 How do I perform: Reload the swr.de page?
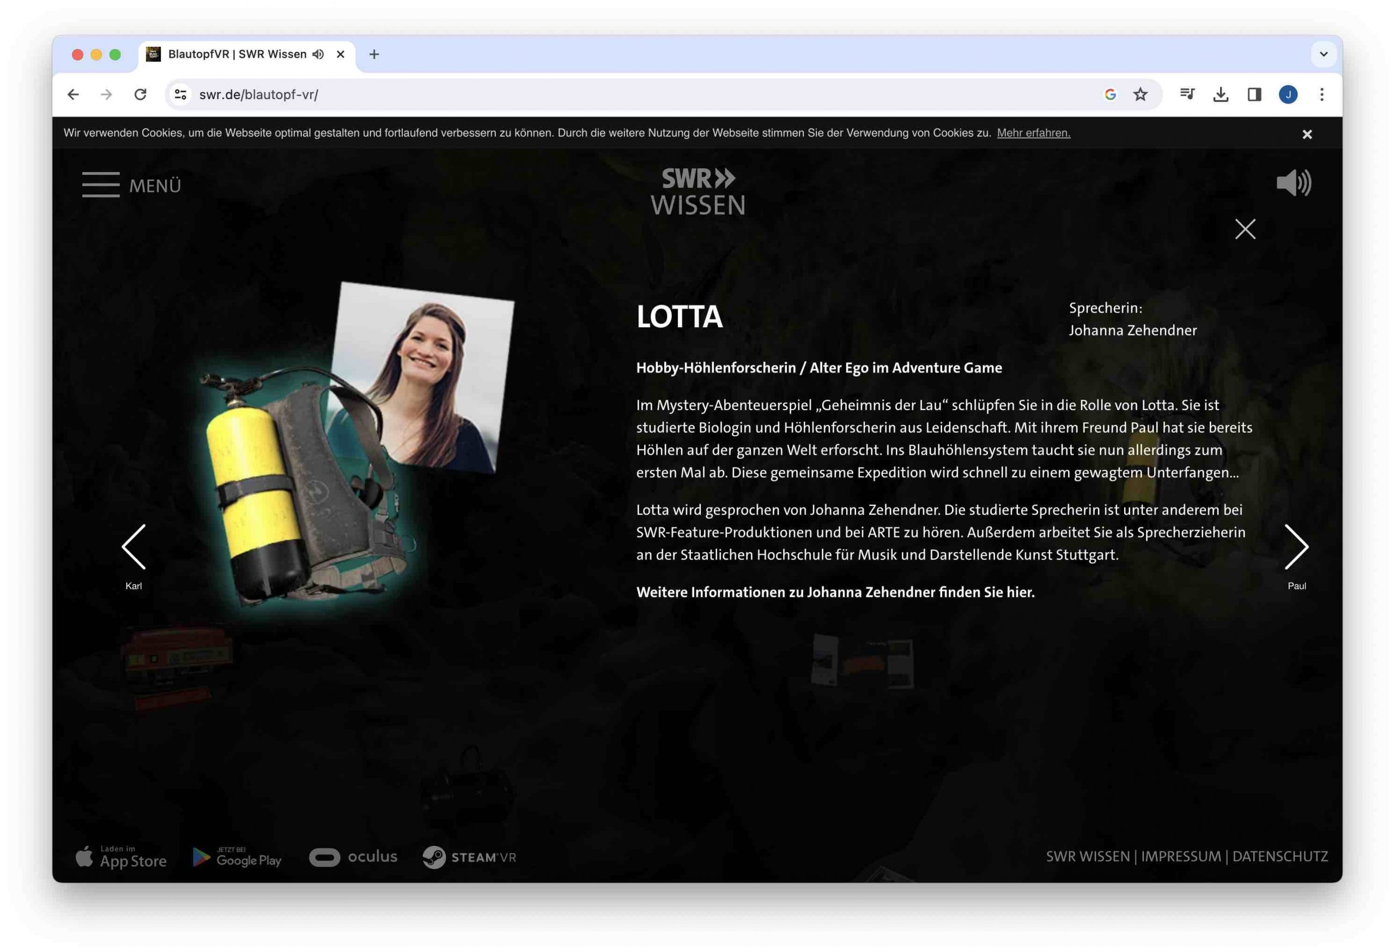click(x=141, y=94)
